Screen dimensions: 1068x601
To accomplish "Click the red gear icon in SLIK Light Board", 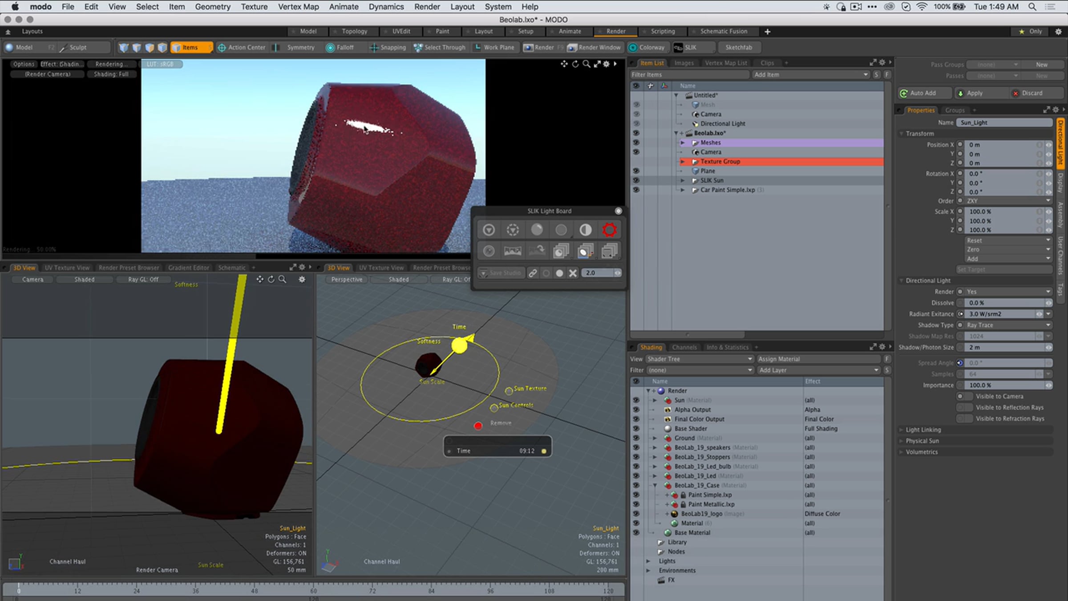I will pos(609,230).
